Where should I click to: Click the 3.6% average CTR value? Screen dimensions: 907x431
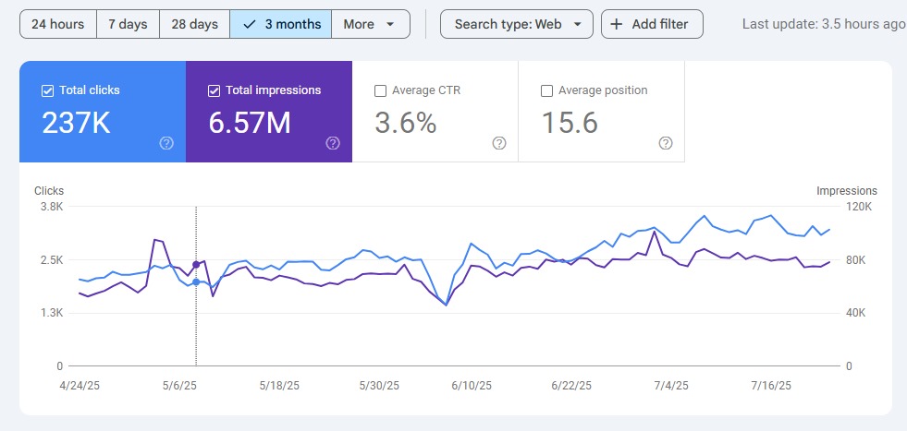coord(405,123)
